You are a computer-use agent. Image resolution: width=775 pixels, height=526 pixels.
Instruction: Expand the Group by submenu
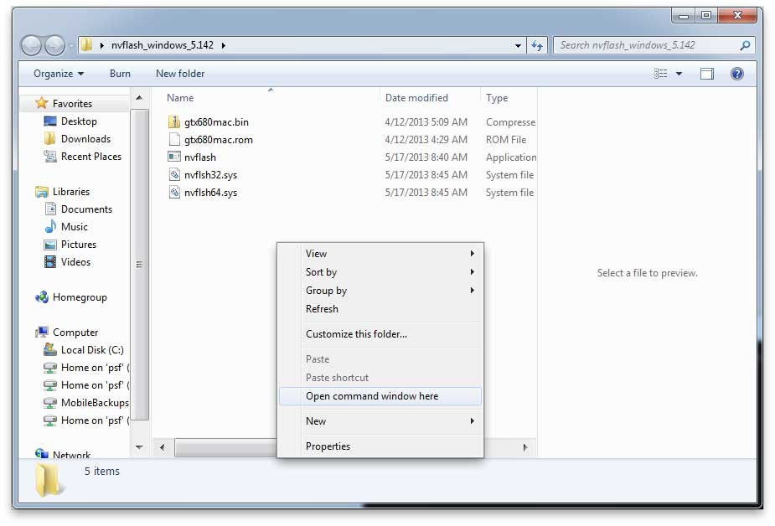tap(472, 290)
